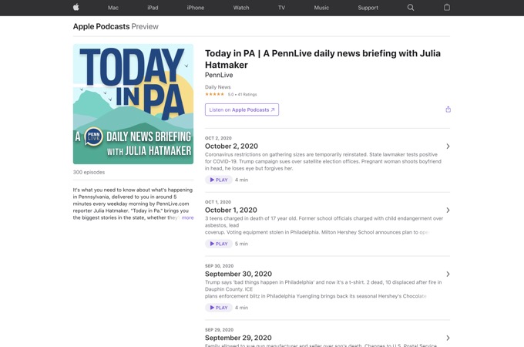524x347 pixels.
Task: Show more of the podcast description
Action: click(x=187, y=217)
